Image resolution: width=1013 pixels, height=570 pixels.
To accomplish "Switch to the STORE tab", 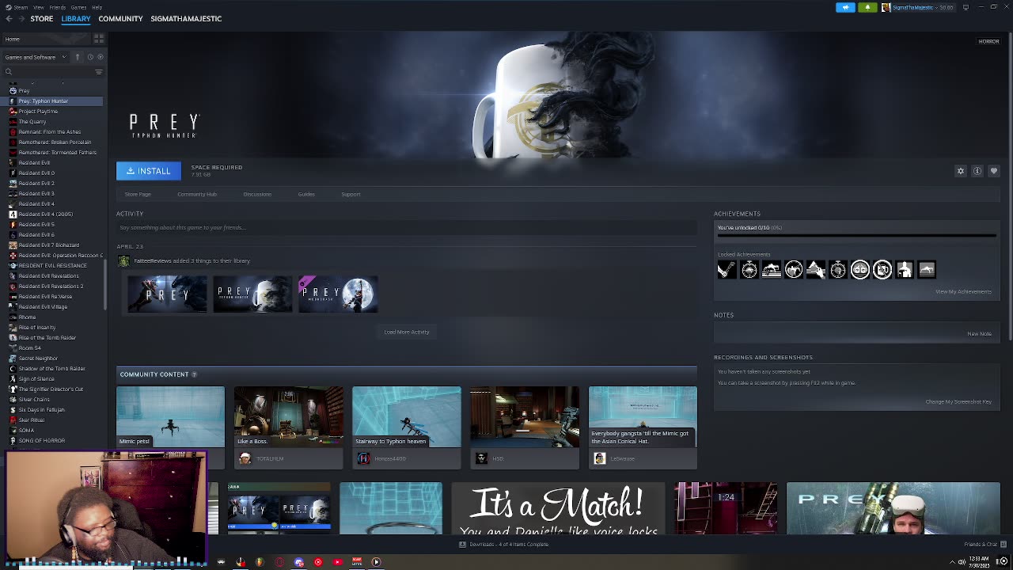I will tap(42, 18).
